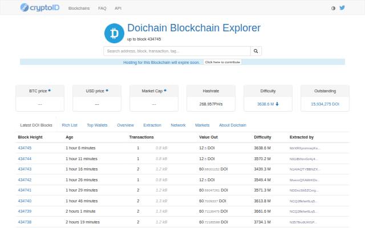Open extractor address of block 434741

[304, 190]
